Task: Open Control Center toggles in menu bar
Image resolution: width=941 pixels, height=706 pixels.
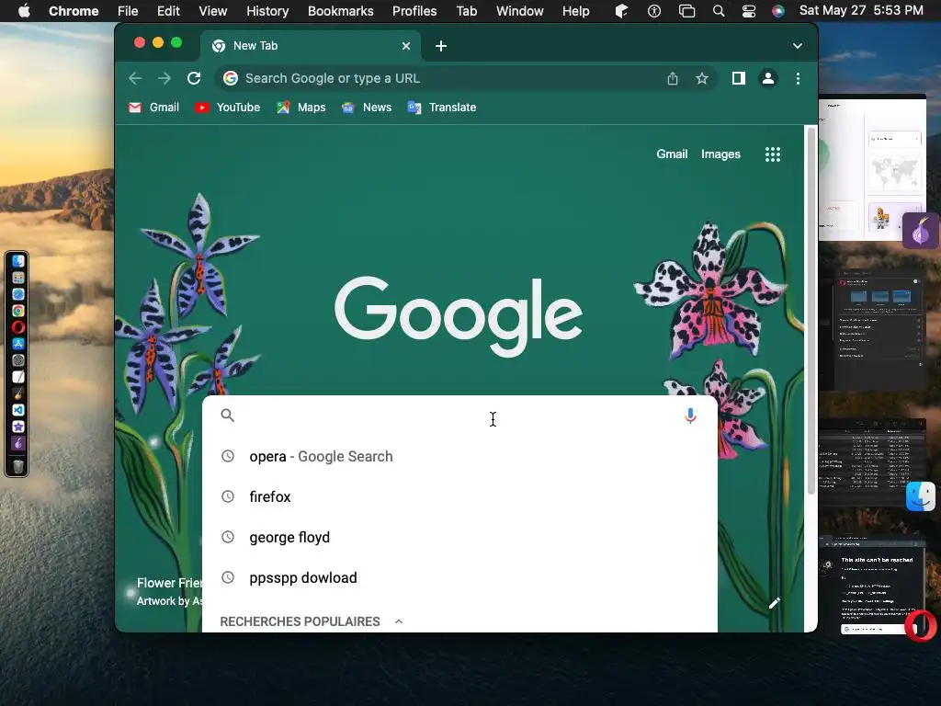Action: [x=748, y=11]
